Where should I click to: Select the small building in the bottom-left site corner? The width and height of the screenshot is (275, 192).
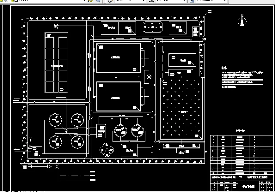36,152
